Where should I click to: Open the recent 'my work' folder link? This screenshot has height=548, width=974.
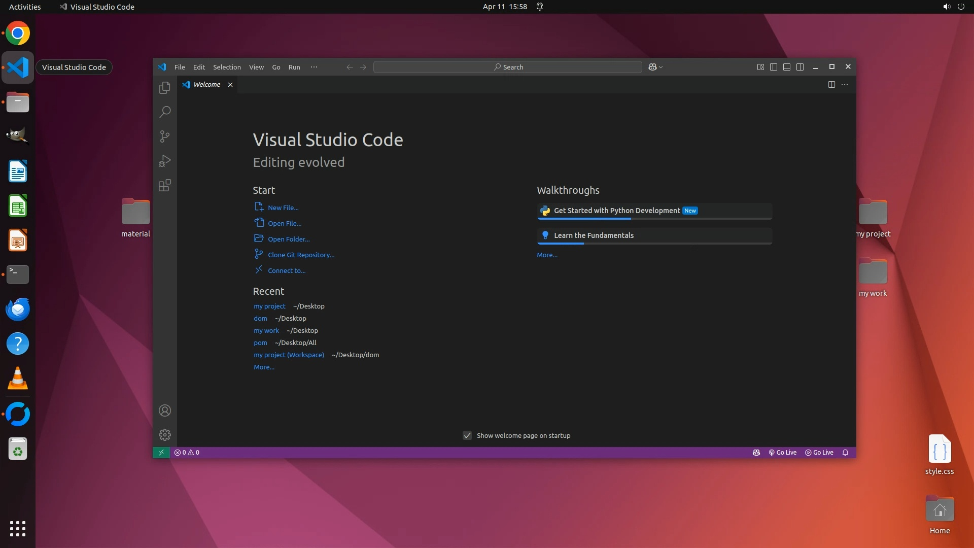266,331
